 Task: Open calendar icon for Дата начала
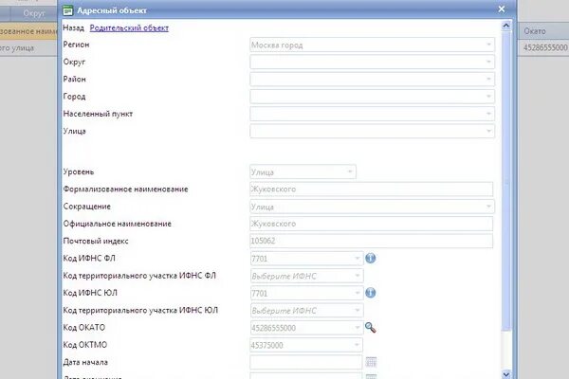(x=371, y=362)
